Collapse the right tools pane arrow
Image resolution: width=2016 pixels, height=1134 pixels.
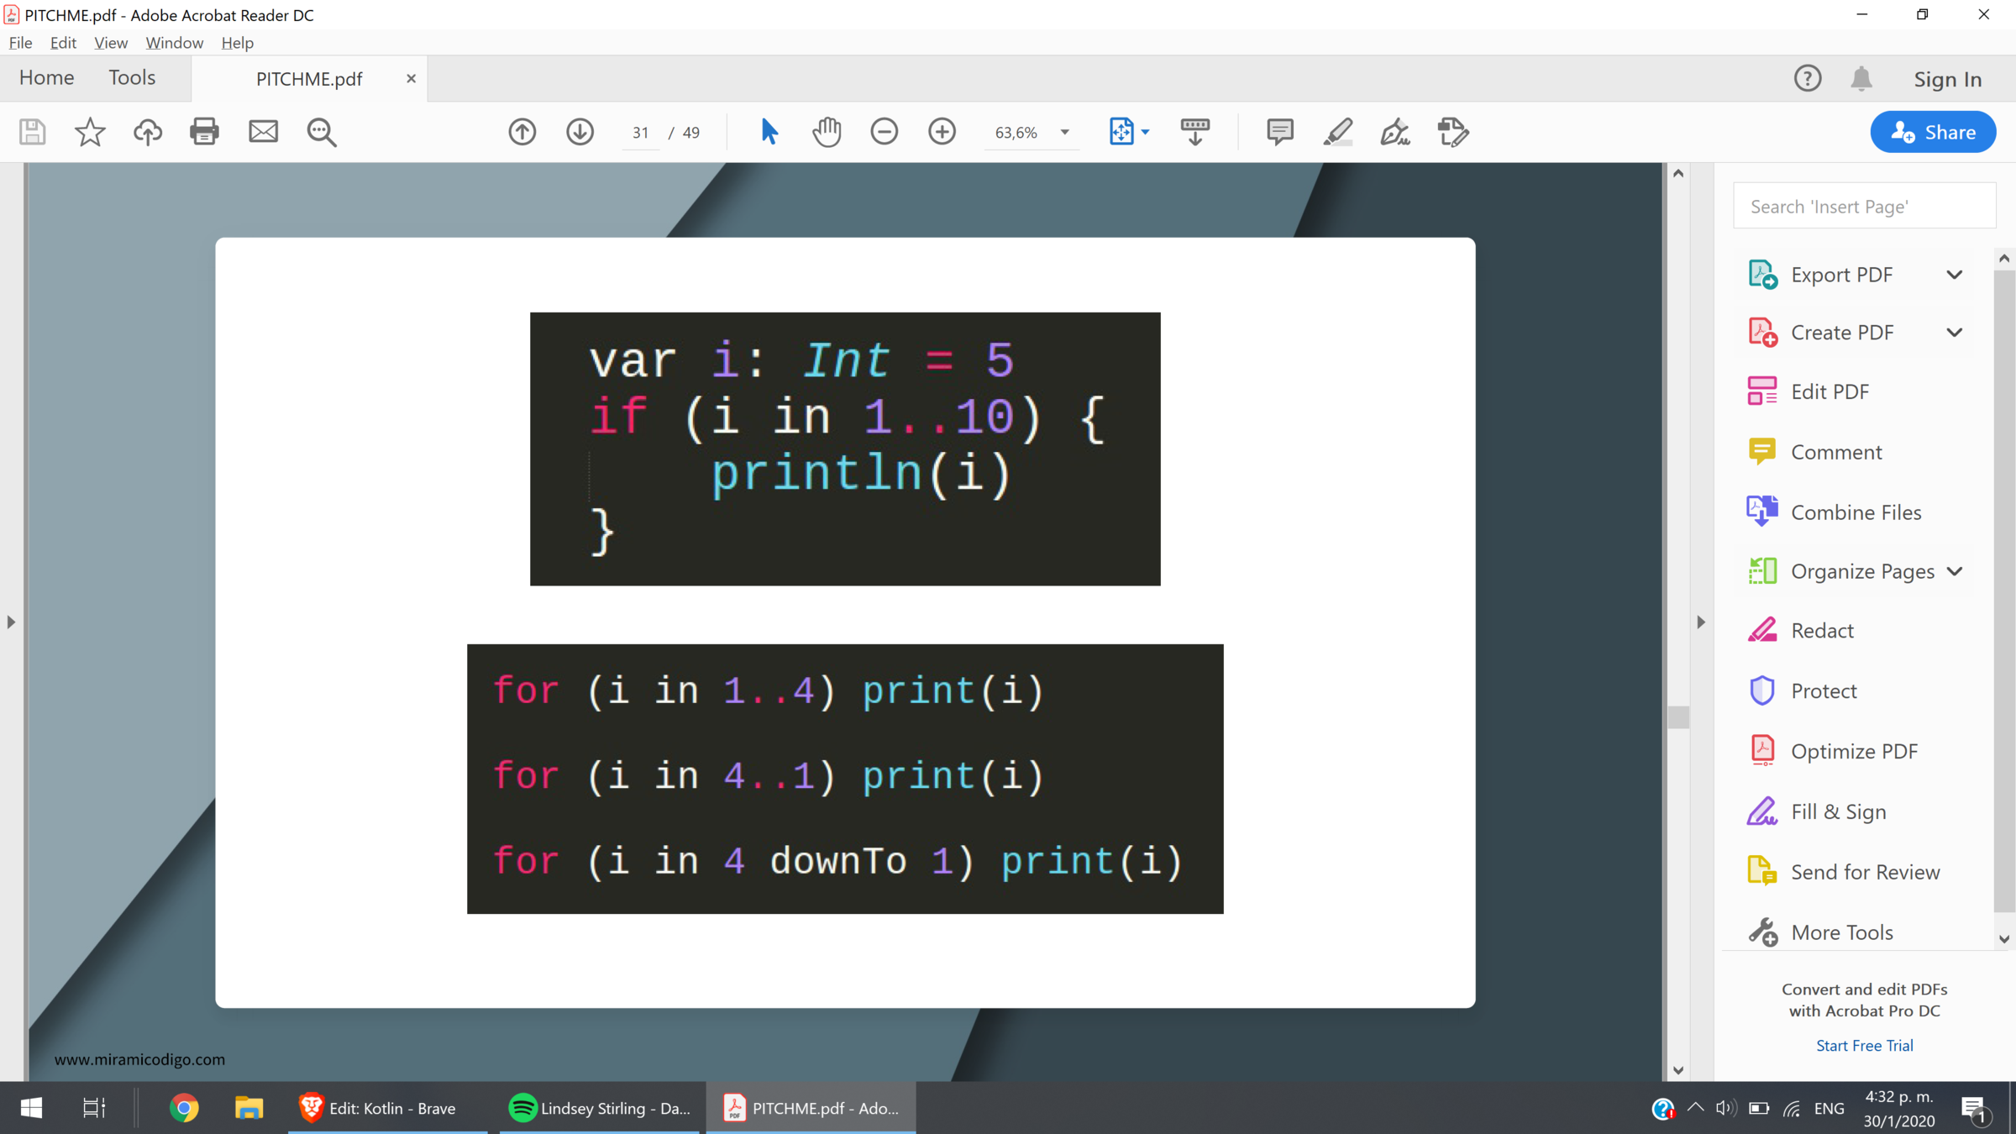point(1701,622)
